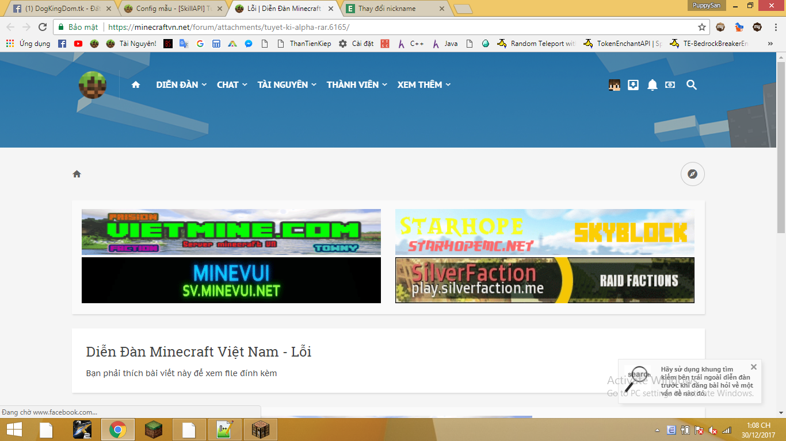Close the DogKingDom.tk tab
Image resolution: width=786 pixels, height=441 pixels.
pyautogui.click(x=109, y=9)
